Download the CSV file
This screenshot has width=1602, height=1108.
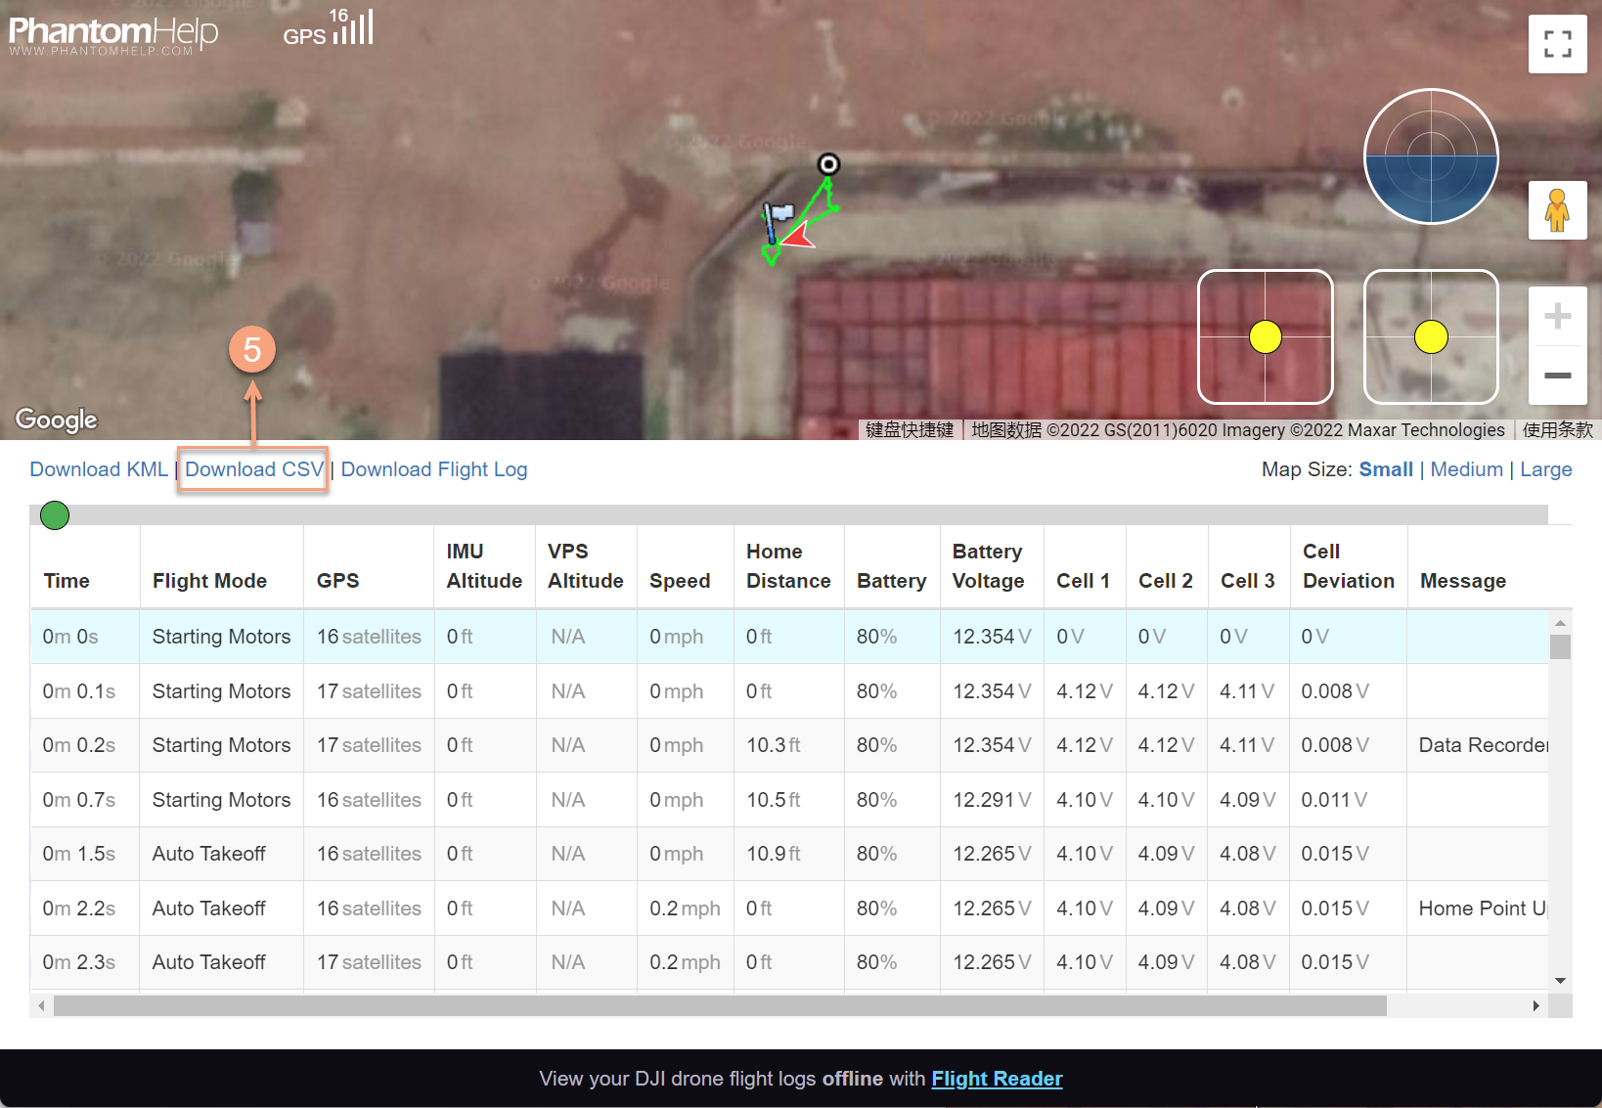click(x=253, y=469)
